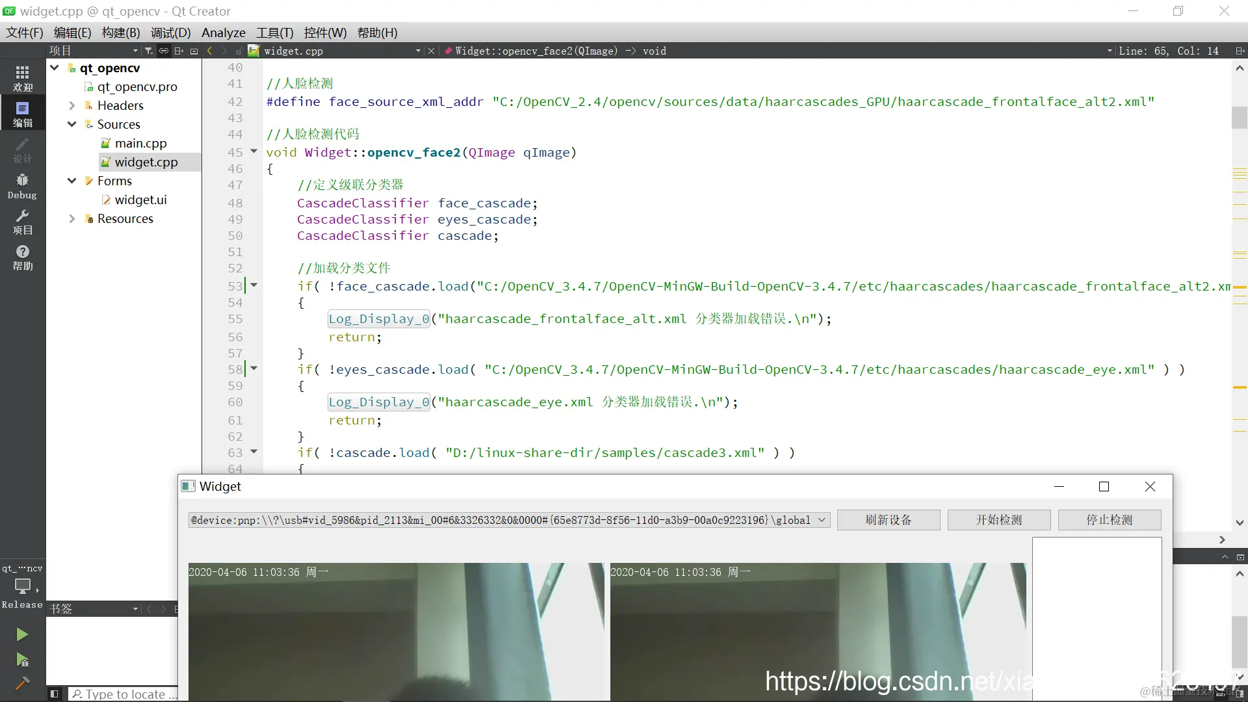
Task: Click the Build hammer icon
Action: (22, 683)
